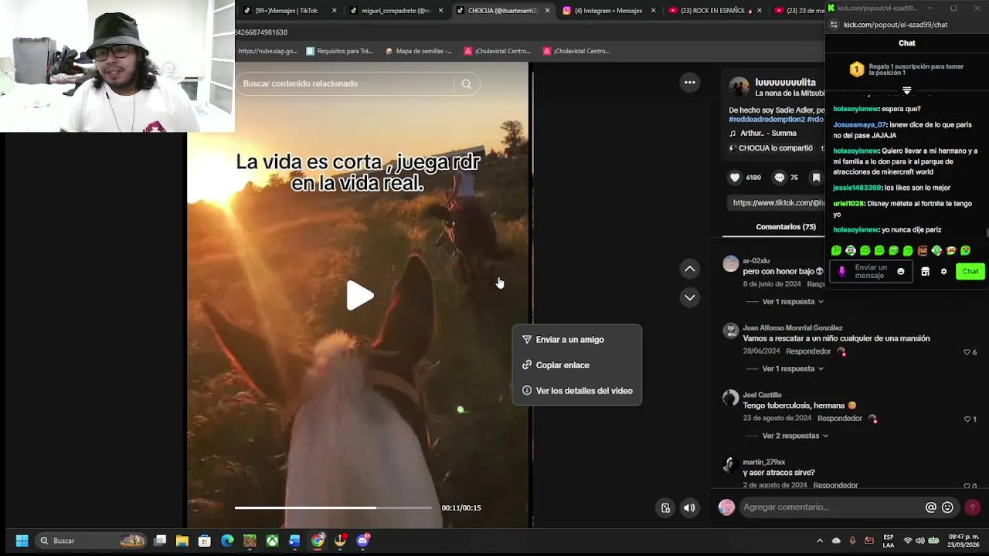Reply to Joel Castillo's comment

[840, 419]
